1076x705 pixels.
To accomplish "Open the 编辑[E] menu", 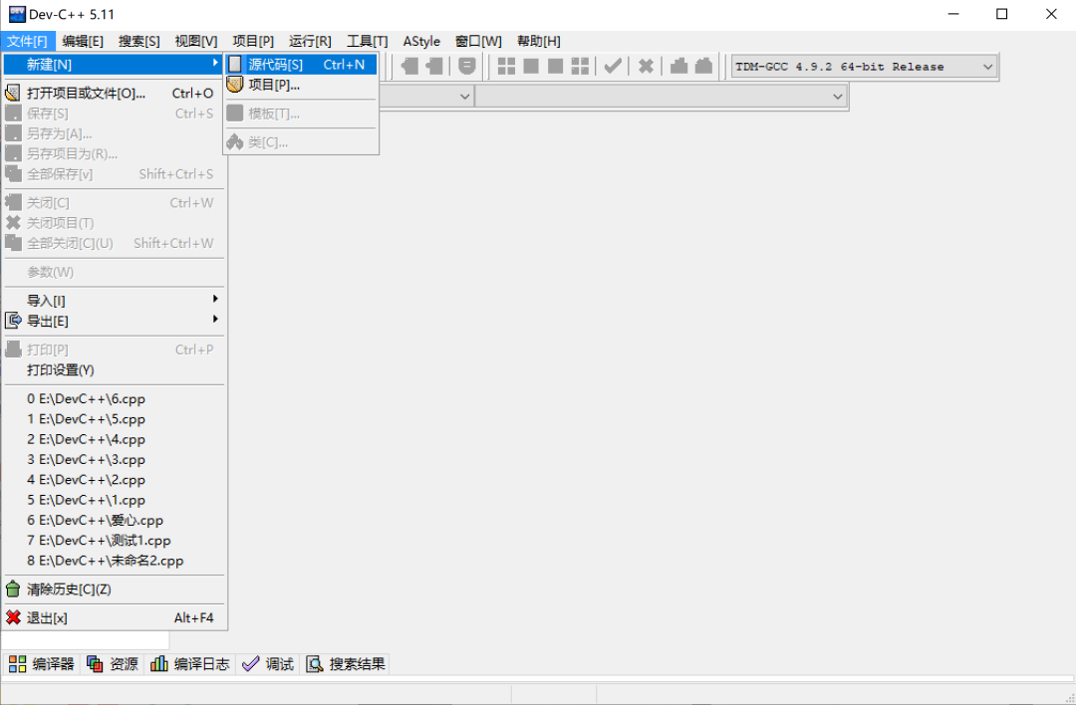I will (83, 41).
